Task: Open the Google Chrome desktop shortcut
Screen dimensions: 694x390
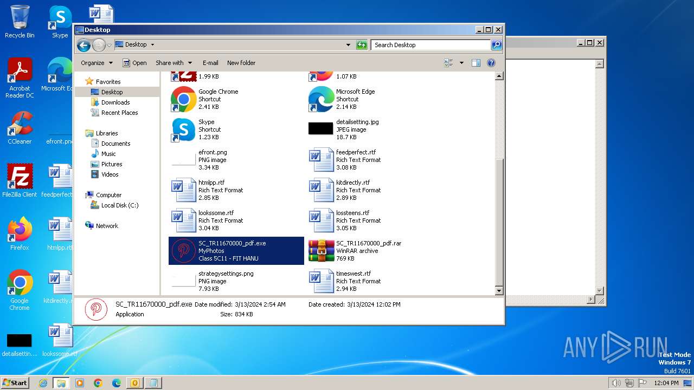Action: tap(20, 290)
